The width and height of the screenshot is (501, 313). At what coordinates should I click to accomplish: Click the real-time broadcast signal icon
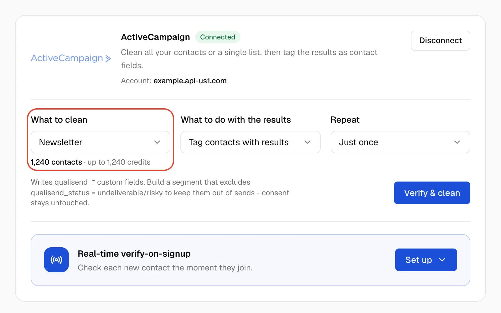pyautogui.click(x=56, y=260)
